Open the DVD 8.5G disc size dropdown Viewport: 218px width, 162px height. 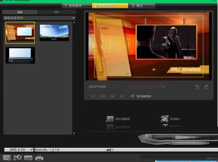18,150
